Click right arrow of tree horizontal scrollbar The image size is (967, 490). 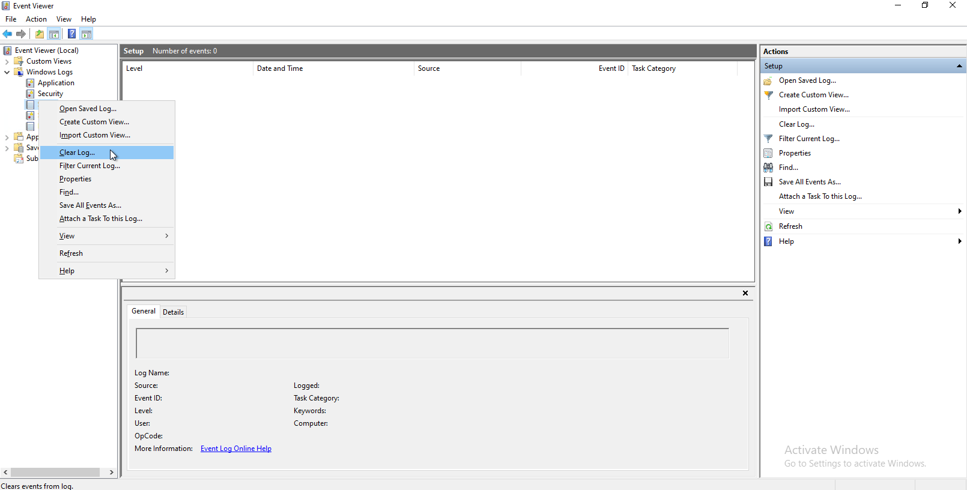(112, 473)
